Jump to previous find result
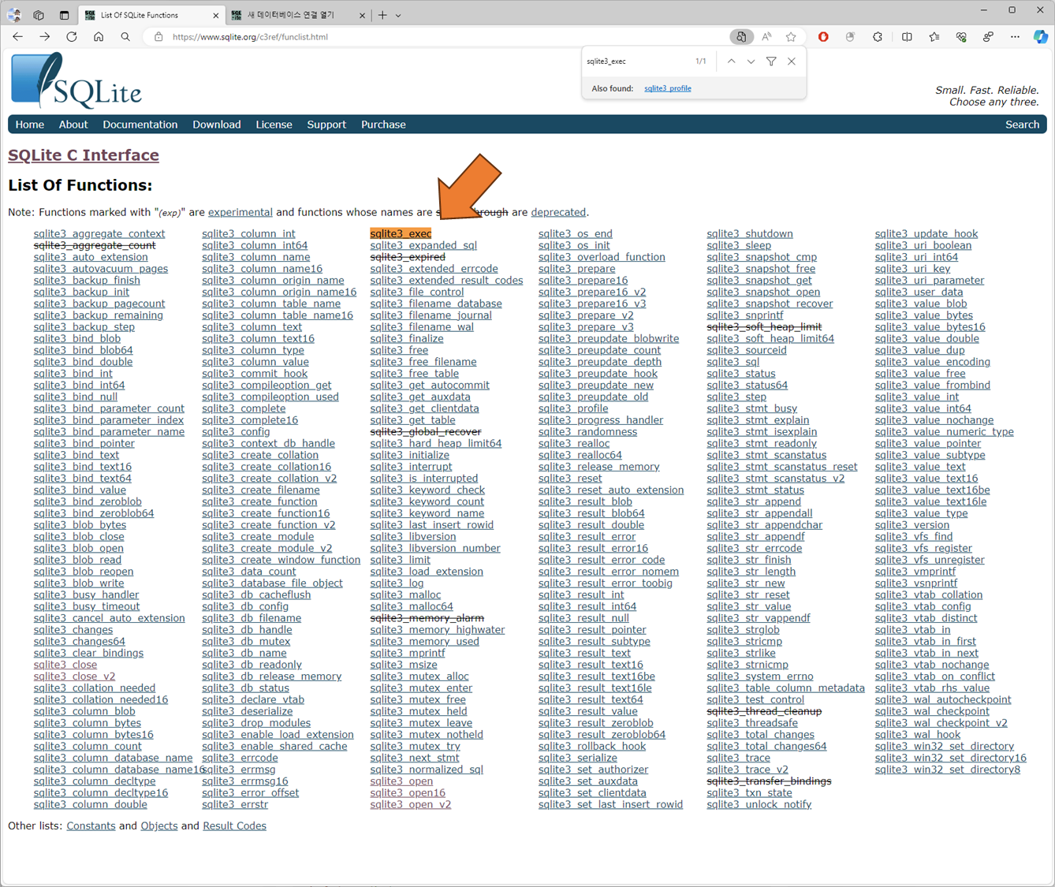The height and width of the screenshot is (887, 1055). coord(731,61)
